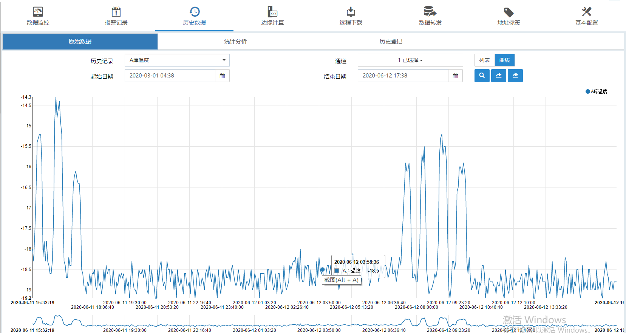Screen dimensions: 626x333
Task: Go to 边缘计算 edge computing
Action: (272, 17)
